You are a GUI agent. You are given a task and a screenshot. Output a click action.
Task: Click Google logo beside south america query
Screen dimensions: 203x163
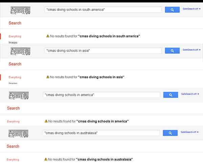(20, 10)
